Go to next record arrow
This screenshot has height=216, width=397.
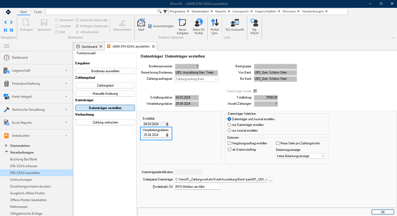point(11,22)
